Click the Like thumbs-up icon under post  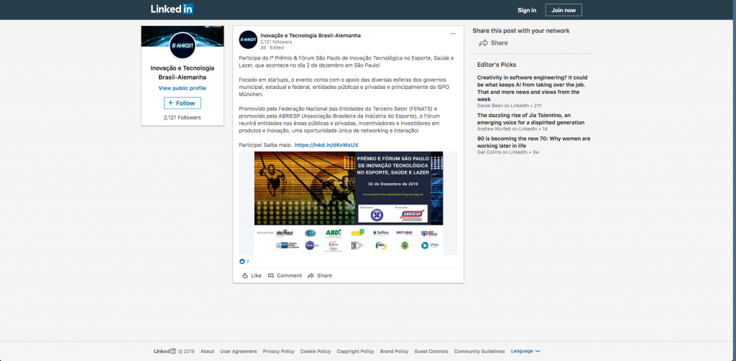(245, 276)
